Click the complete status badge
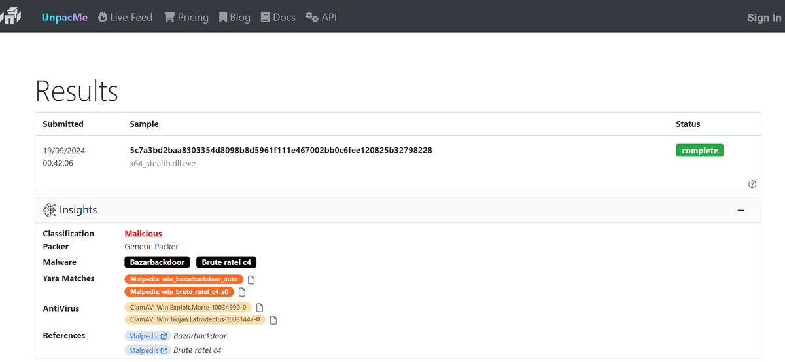Screen dimensions: 785x362 [x=699, y=151]
